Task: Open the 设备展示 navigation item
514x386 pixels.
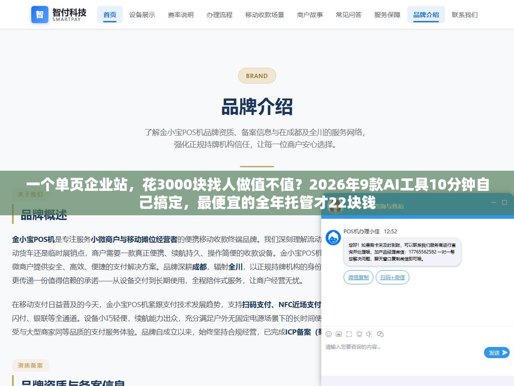Action: [142, 15]
